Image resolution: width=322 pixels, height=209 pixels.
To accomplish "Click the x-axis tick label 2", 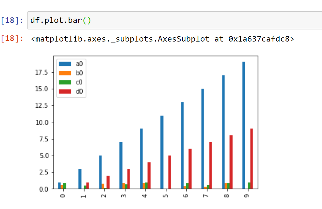I will point(104,196).
